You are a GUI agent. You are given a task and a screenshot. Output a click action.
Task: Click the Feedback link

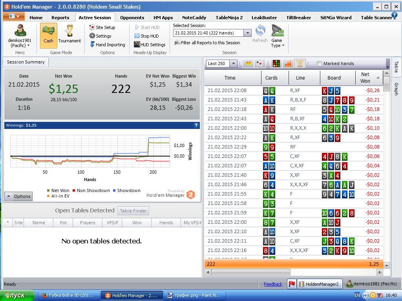[273, 284]
